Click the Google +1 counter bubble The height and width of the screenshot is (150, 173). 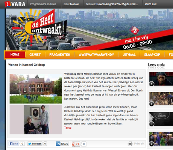[x=84, y=144]
